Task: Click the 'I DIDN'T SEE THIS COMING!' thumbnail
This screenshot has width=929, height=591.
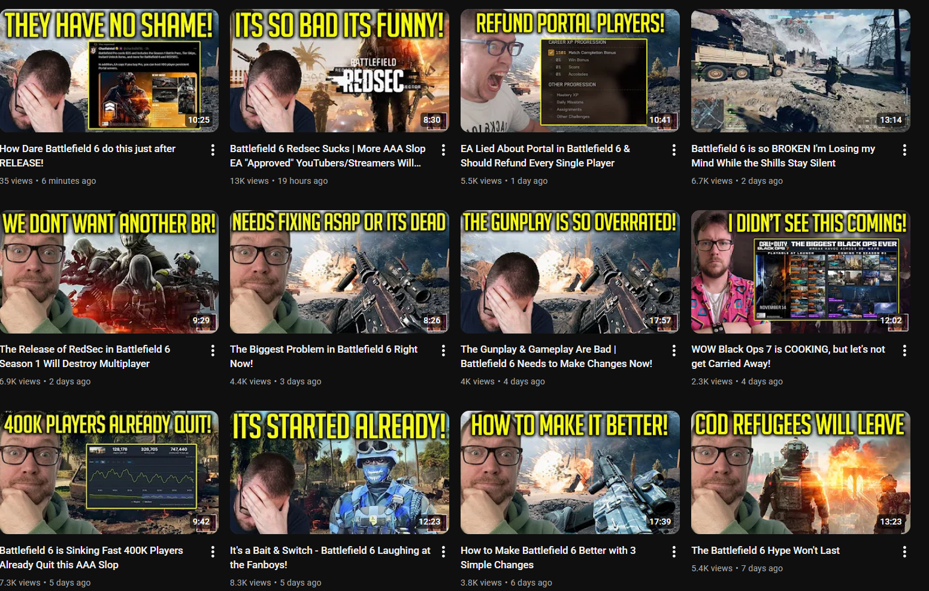Action: pyautogui.click(x=801, y=272)
